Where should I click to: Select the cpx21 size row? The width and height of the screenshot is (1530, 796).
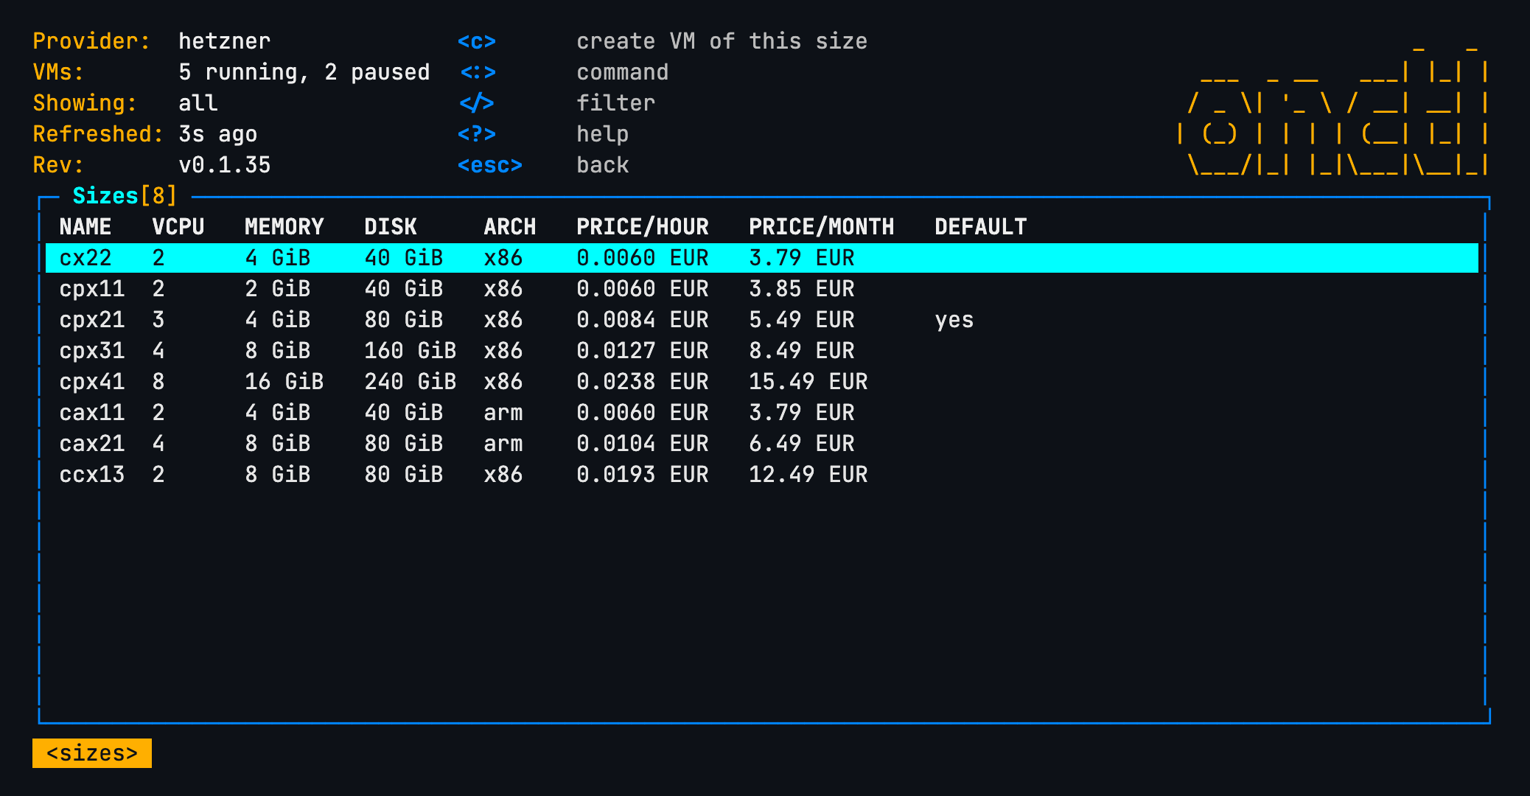[761, 320]
